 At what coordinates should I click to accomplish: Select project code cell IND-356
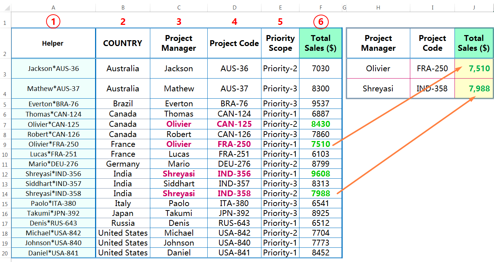click(x=234, y=174)
